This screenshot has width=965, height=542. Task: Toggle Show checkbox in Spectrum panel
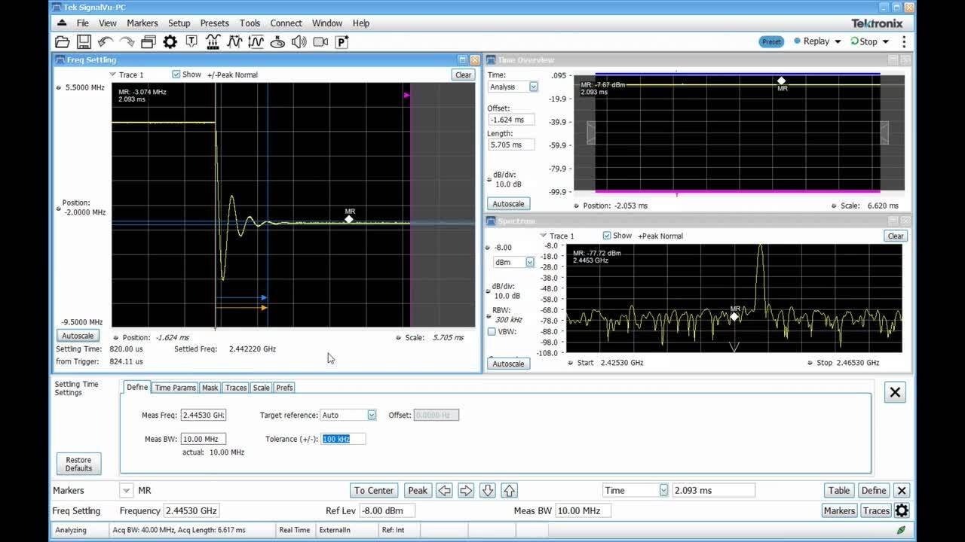click(x=607, y=236)
